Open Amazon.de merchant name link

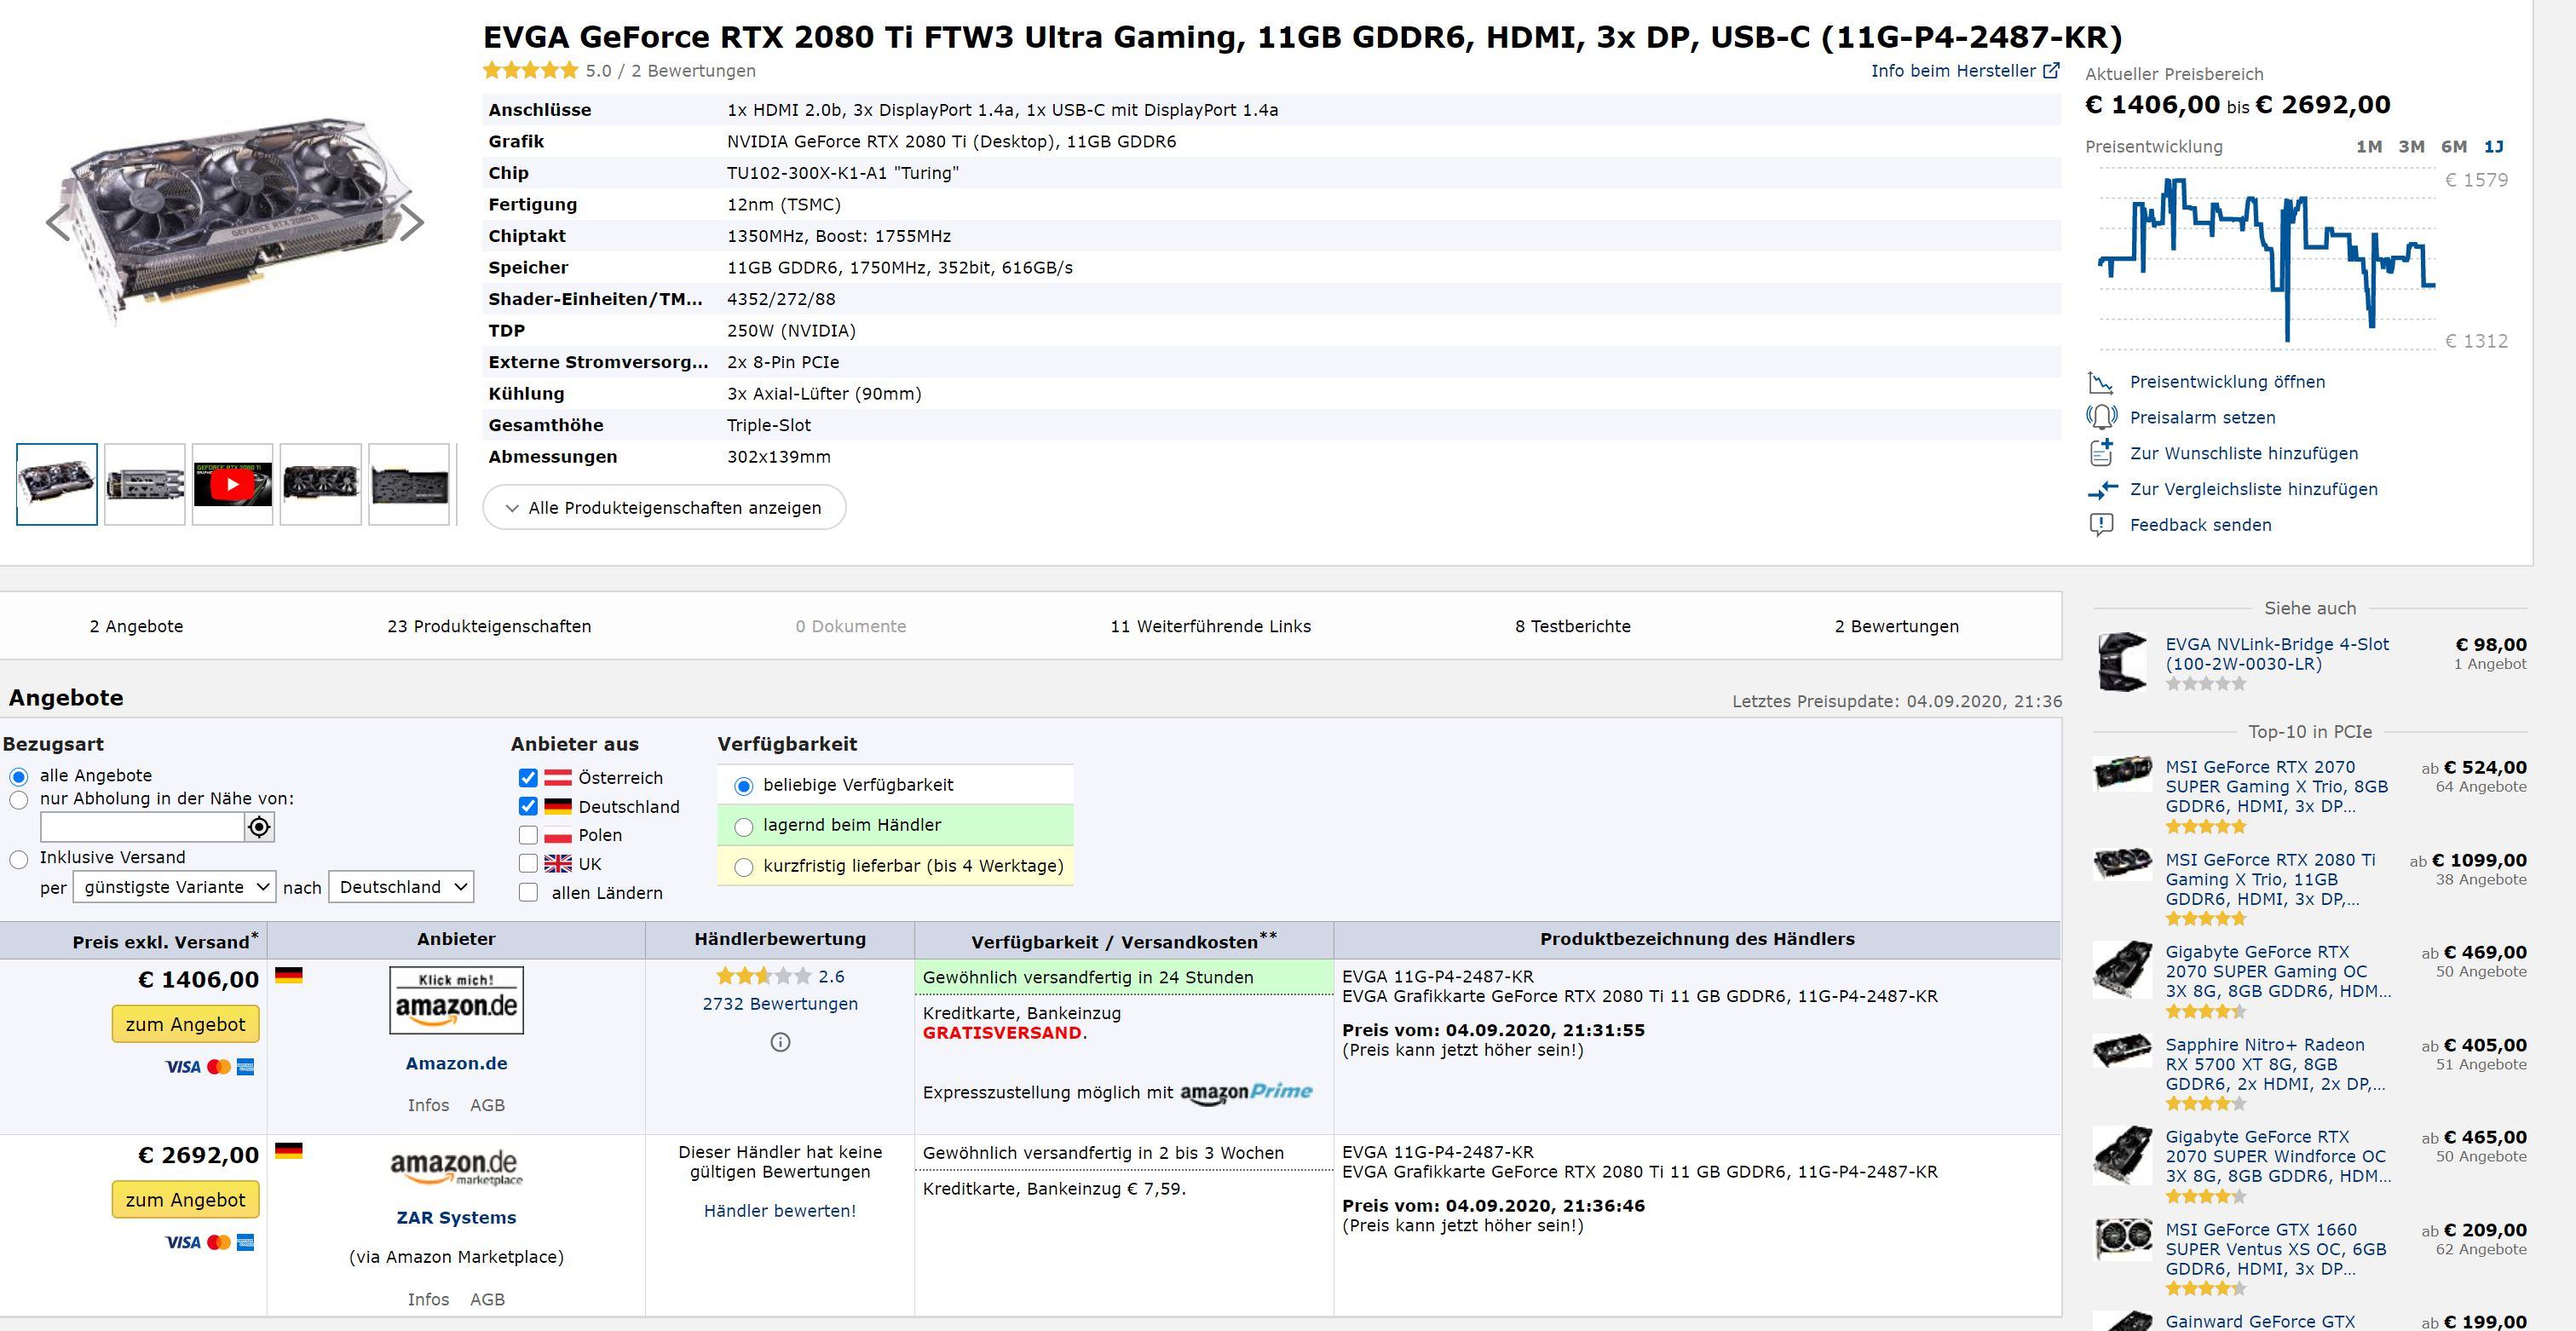coord(456,1064)
